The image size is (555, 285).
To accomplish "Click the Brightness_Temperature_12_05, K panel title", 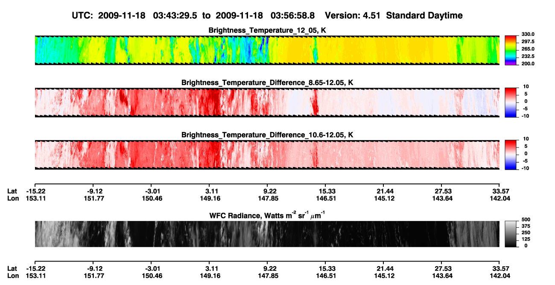I will [x=267, y=30].
